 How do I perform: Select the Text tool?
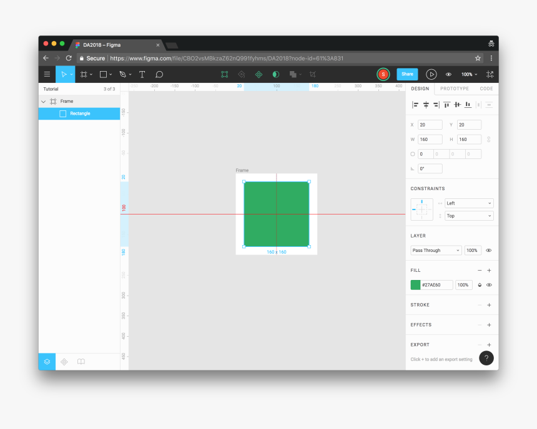[141, 74]
